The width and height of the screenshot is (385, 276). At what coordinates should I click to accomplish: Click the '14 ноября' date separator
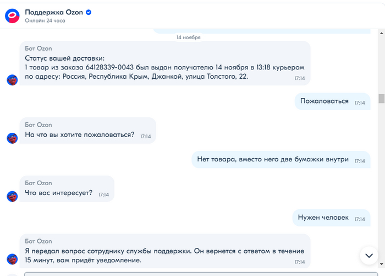188,37
